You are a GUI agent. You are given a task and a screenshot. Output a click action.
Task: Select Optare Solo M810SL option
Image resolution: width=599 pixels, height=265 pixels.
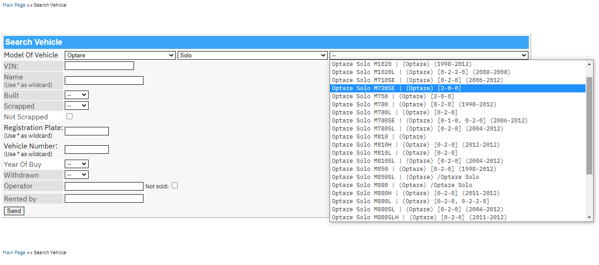click(x=458, y=161)
